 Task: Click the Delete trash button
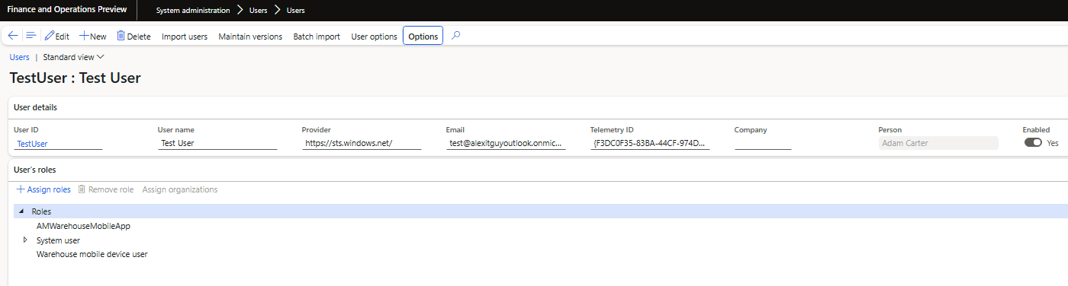pos(133,36)
